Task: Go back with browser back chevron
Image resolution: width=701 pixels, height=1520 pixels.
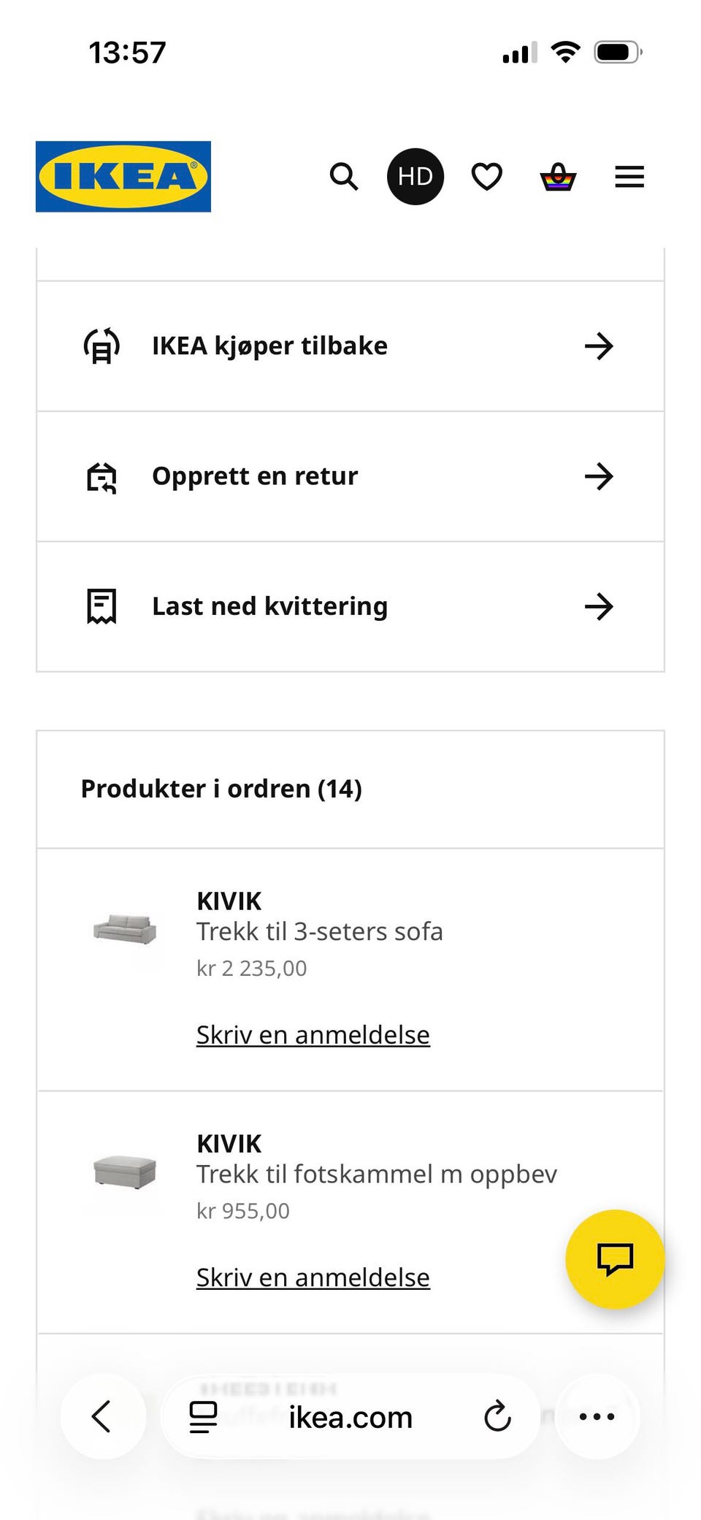Action: click(103, 1416)
